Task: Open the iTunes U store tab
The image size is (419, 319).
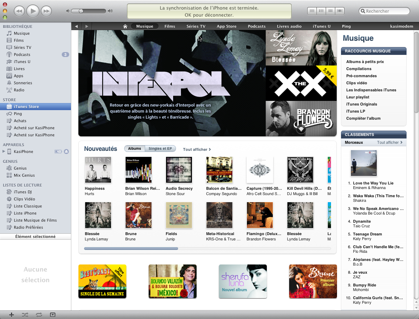Action: point(321,26)
